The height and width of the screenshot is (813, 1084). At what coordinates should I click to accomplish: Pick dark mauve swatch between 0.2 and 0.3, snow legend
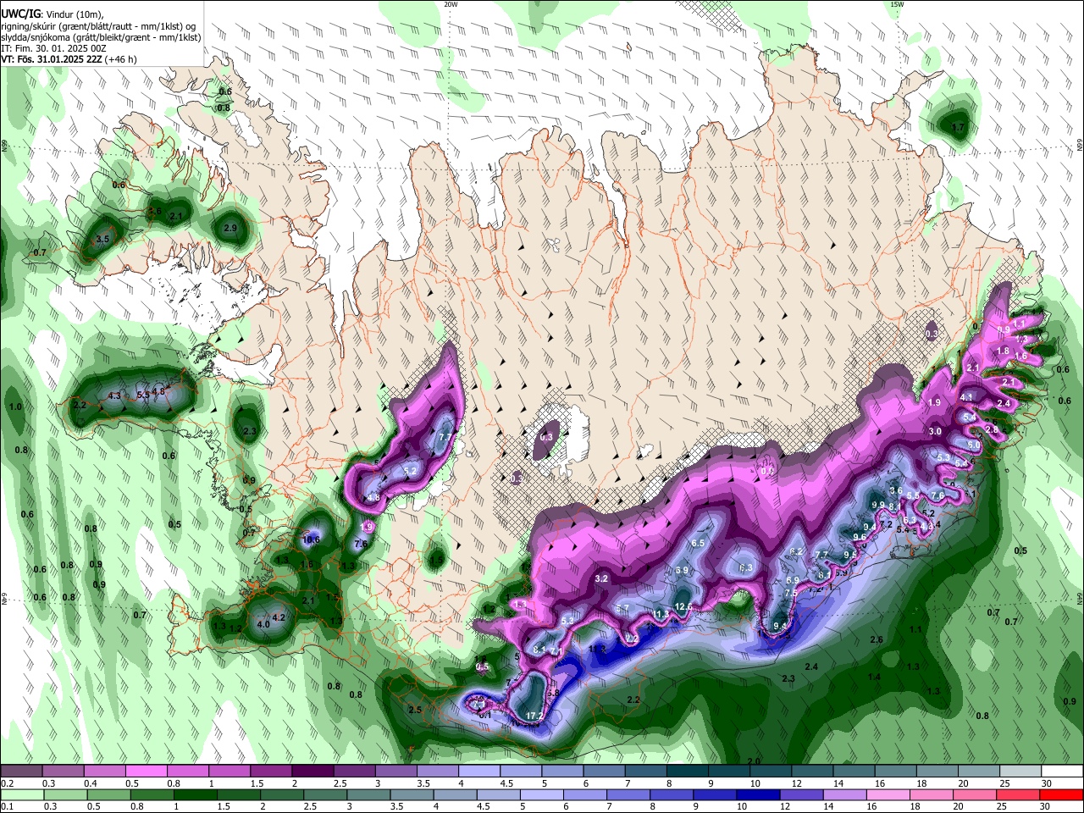tap(21, 772)
